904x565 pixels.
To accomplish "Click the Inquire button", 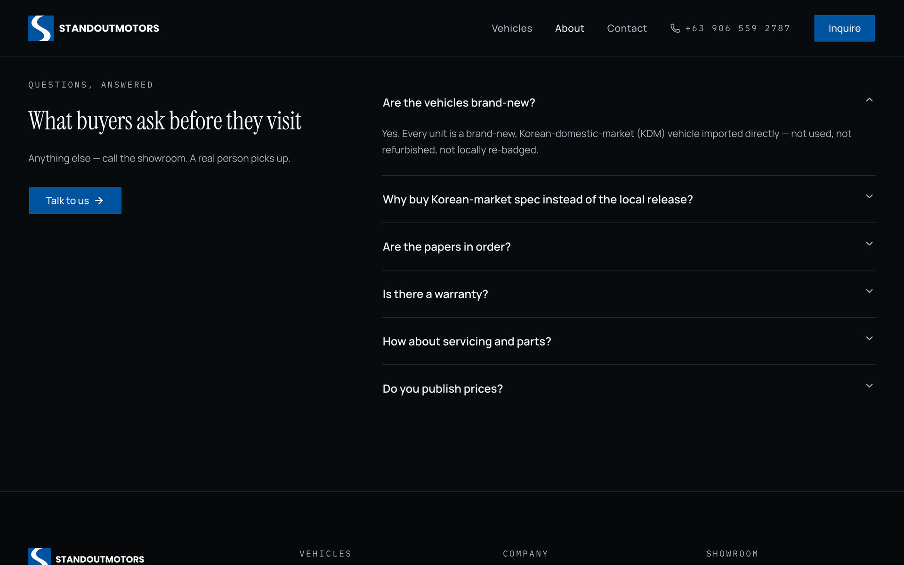I will tap(844, 28).
